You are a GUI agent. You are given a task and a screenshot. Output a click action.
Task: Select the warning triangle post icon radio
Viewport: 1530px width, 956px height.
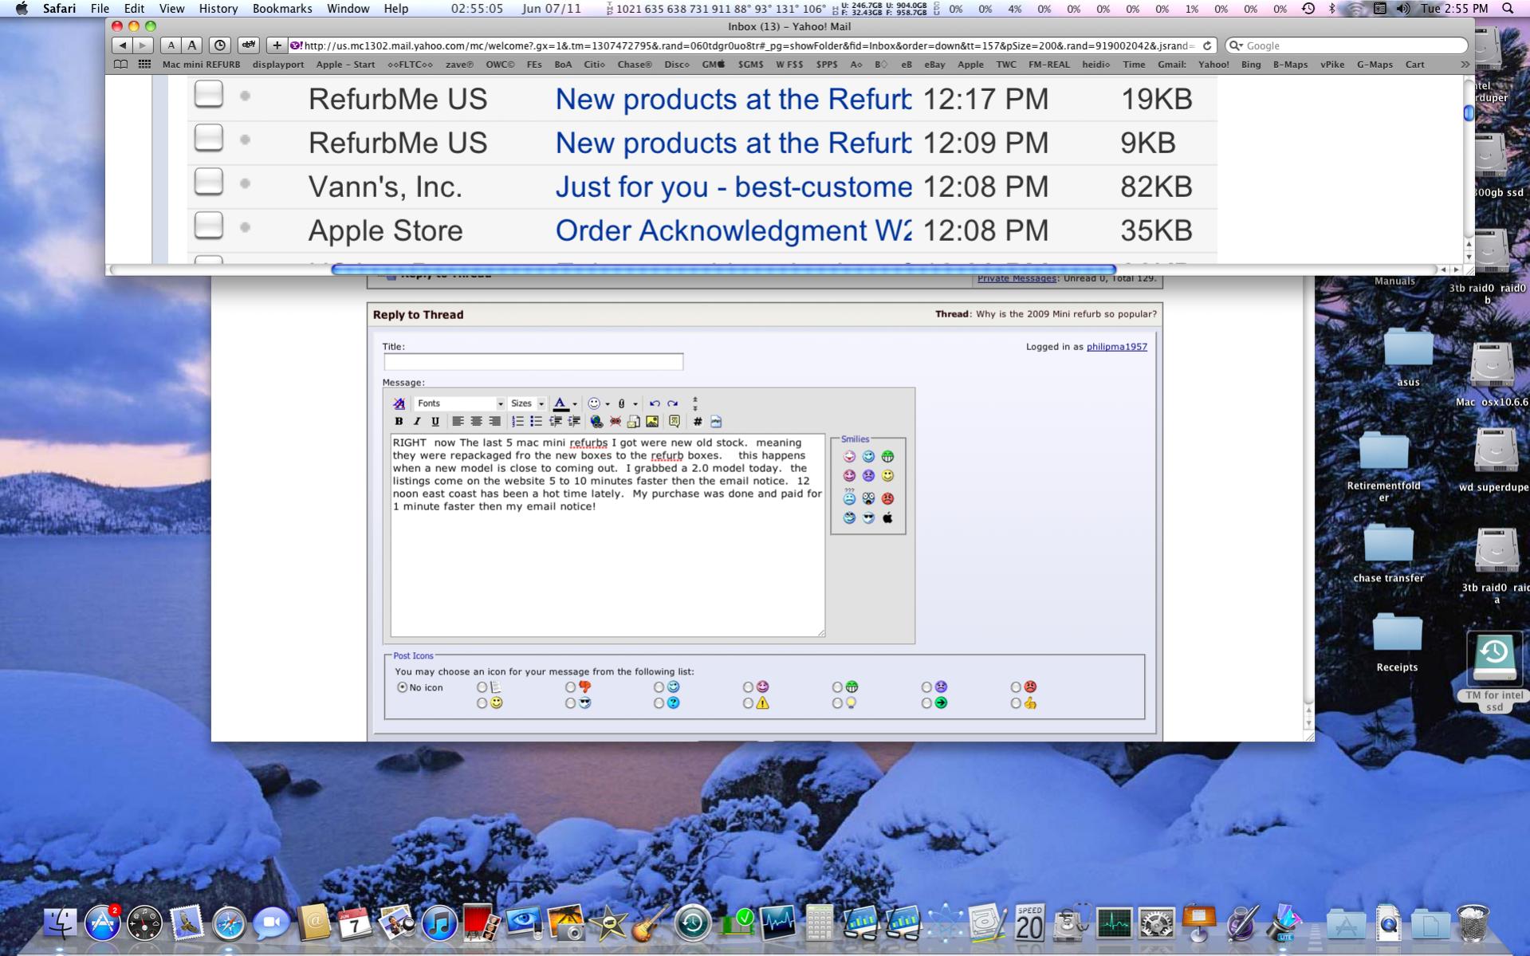748,703
